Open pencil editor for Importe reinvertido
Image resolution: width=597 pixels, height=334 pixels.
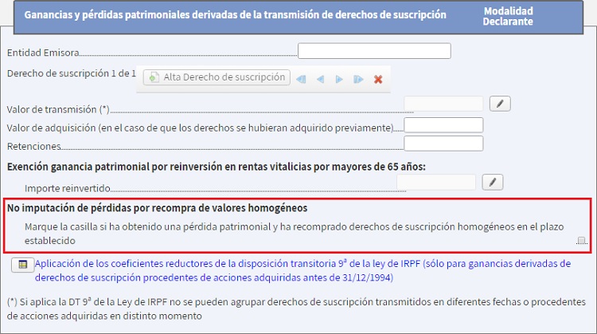[x=492, y=183]
